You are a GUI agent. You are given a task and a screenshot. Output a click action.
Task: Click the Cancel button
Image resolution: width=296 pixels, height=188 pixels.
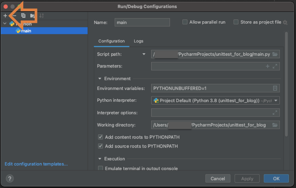pos(218,178)
